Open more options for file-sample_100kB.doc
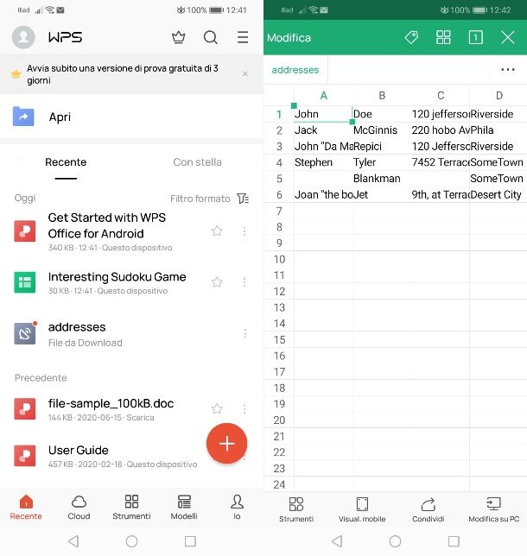Image resolution: width=527 pixels, height=556 pixels. coord(244,409)
